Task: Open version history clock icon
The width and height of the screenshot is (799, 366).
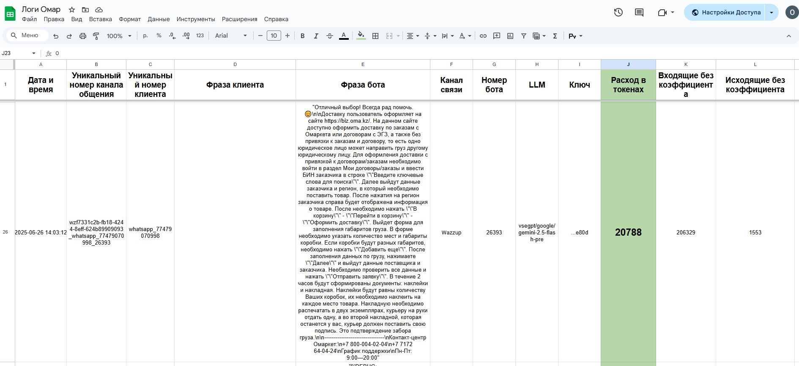Action: (x=618, y=13)
